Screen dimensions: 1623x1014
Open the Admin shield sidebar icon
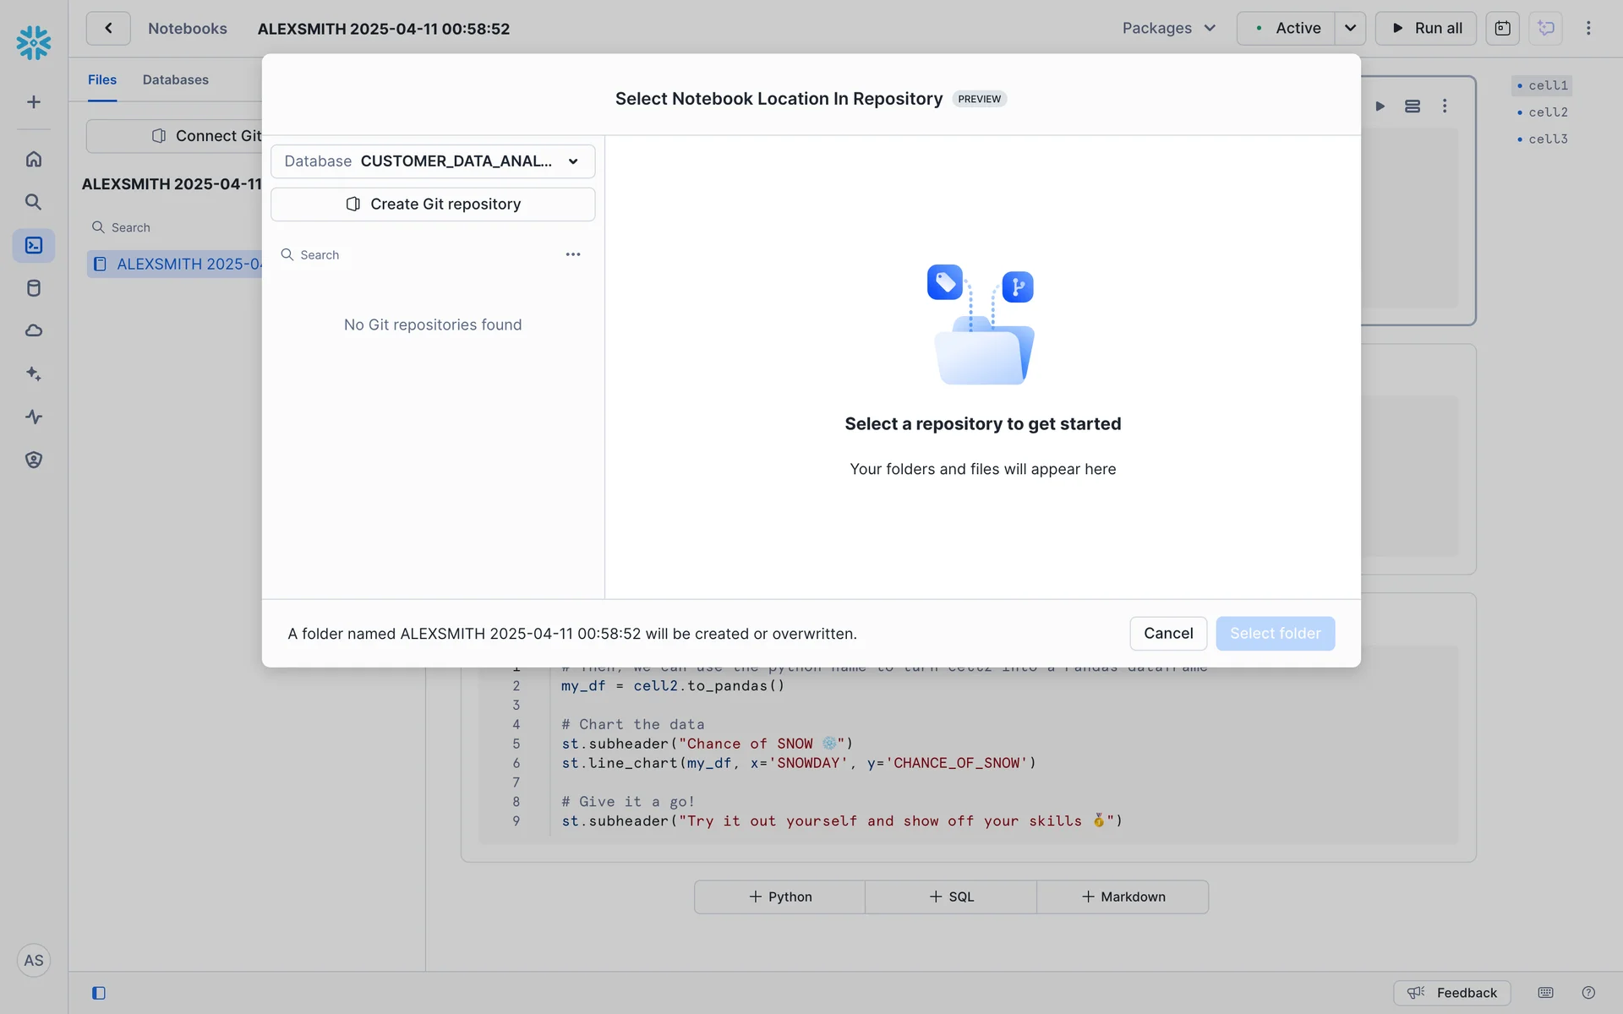pos(34,460)
